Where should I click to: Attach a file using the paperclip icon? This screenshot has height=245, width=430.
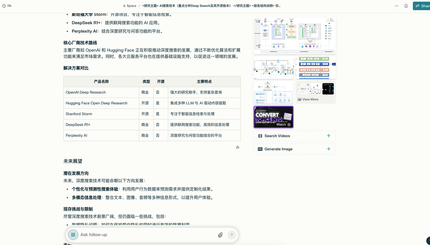220,235
